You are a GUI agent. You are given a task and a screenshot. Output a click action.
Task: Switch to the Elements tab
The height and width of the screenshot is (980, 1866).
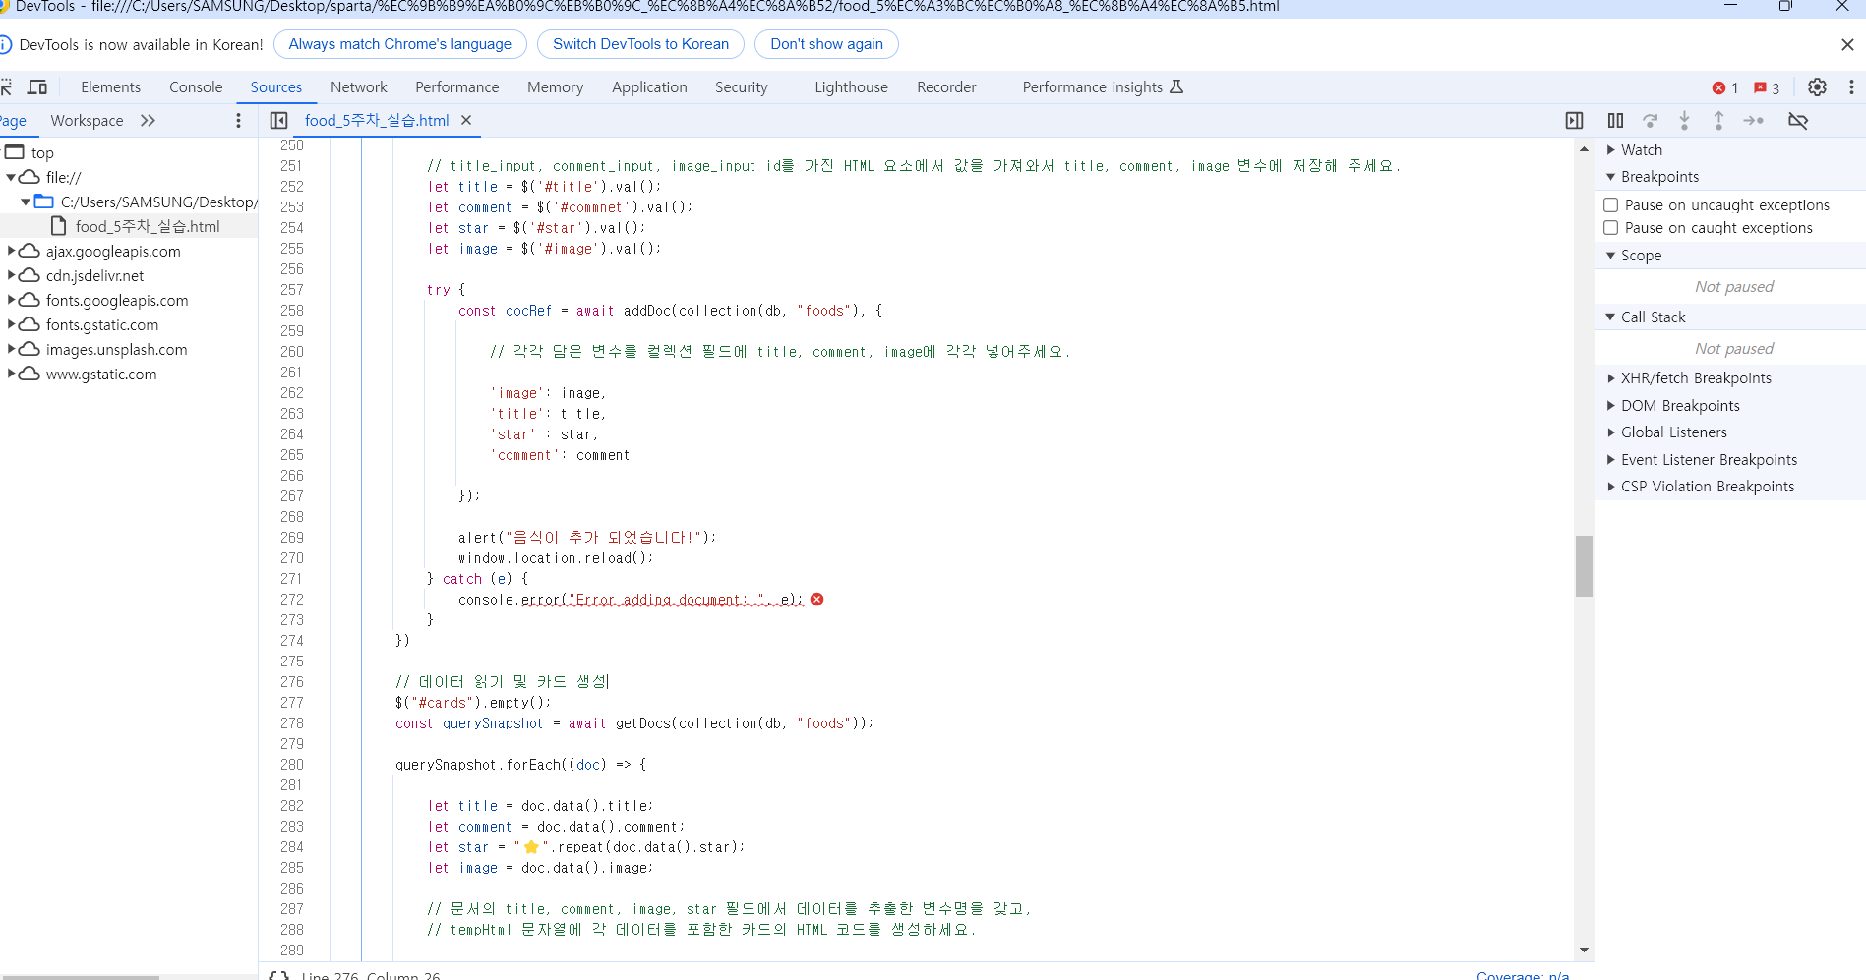coord(110,87)
